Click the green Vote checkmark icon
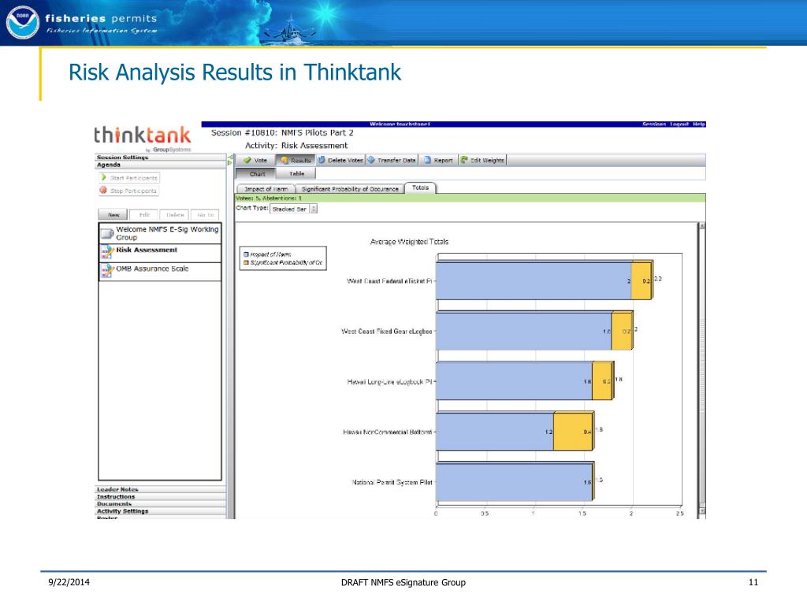807x605 pixels. tap(247, 160)
